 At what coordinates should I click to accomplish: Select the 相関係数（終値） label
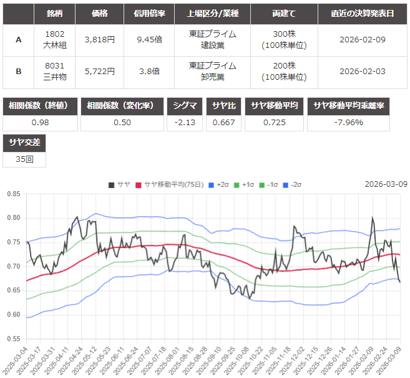pyautogui.click(x=40, y=106)
